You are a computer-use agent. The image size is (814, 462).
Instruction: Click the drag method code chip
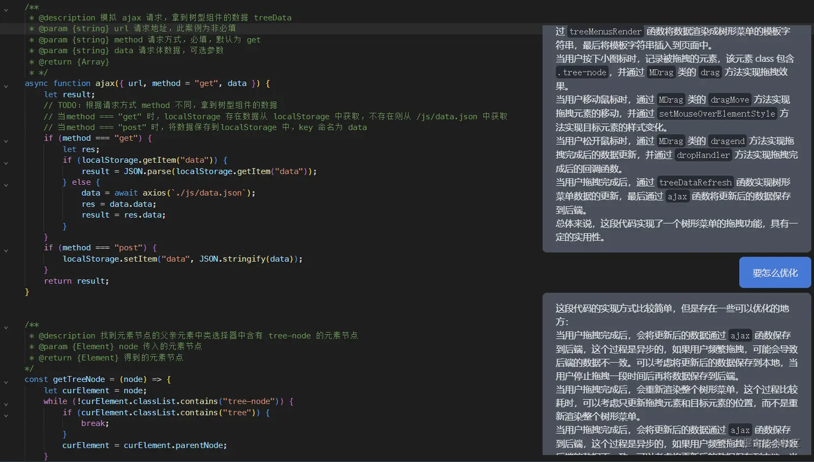710,73
